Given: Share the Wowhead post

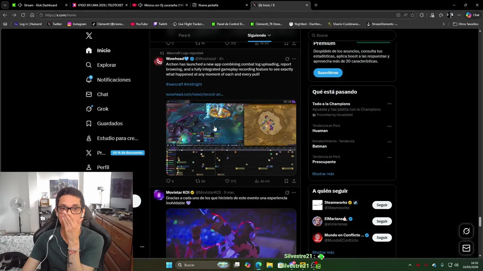Looking at the screenshot, I should 294,181.
